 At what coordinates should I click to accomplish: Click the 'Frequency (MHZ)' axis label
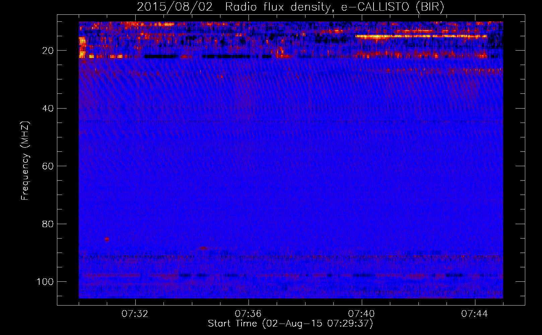coord(25,161)
